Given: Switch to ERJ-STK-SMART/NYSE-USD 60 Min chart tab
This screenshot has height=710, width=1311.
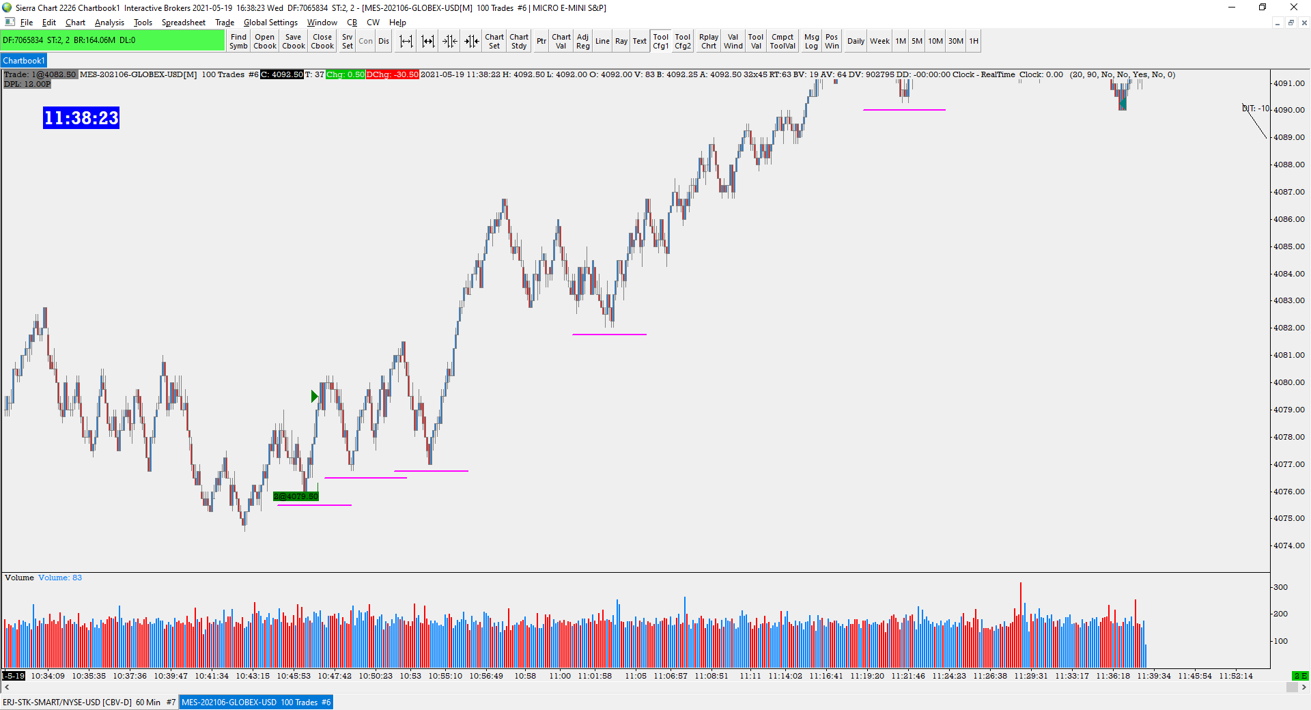Looking at the screenshot, I should [89, 702].
